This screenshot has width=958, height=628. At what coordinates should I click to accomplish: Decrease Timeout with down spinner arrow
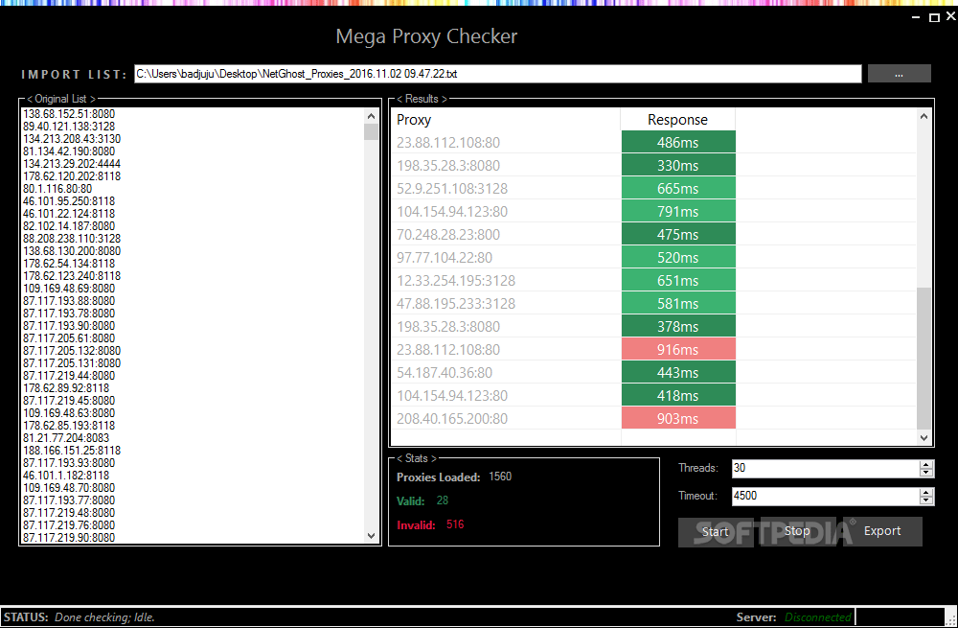pyautogui.click(x=926, y=500)
